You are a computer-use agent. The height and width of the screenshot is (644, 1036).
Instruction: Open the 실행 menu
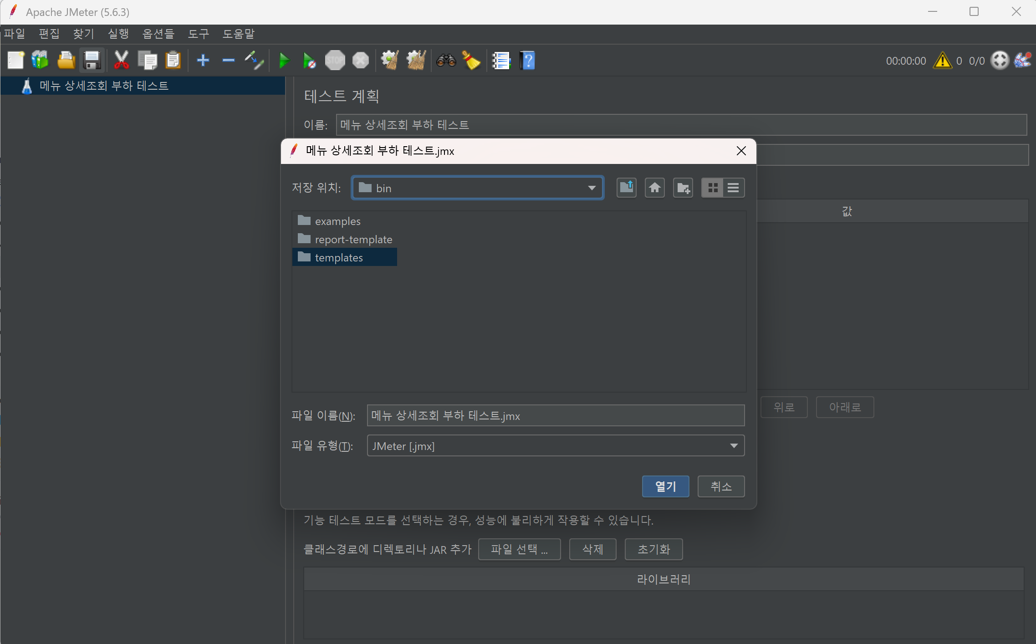point(118,34)
